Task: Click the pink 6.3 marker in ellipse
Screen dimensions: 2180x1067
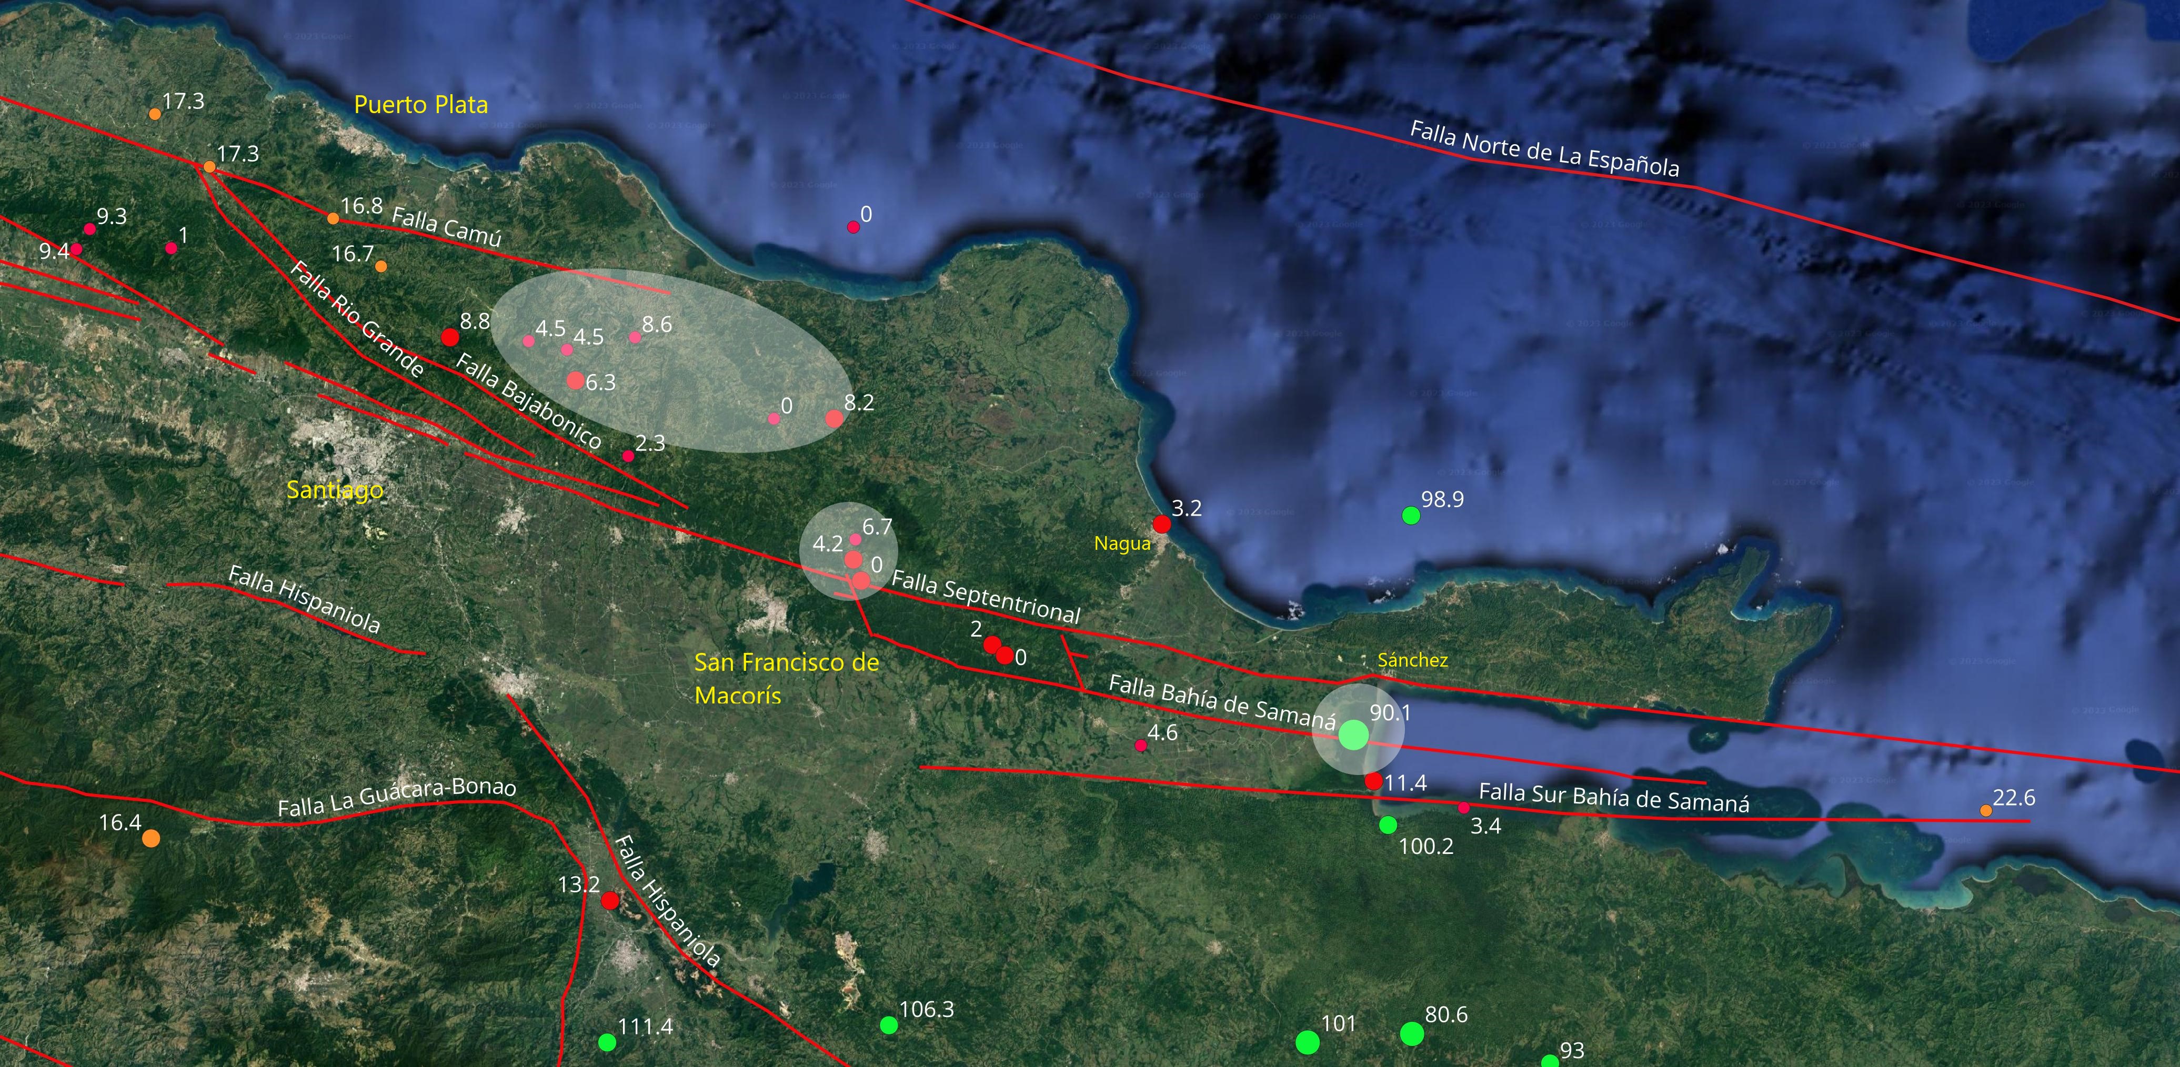Action: pyautogui.click(x=576, y=381)
